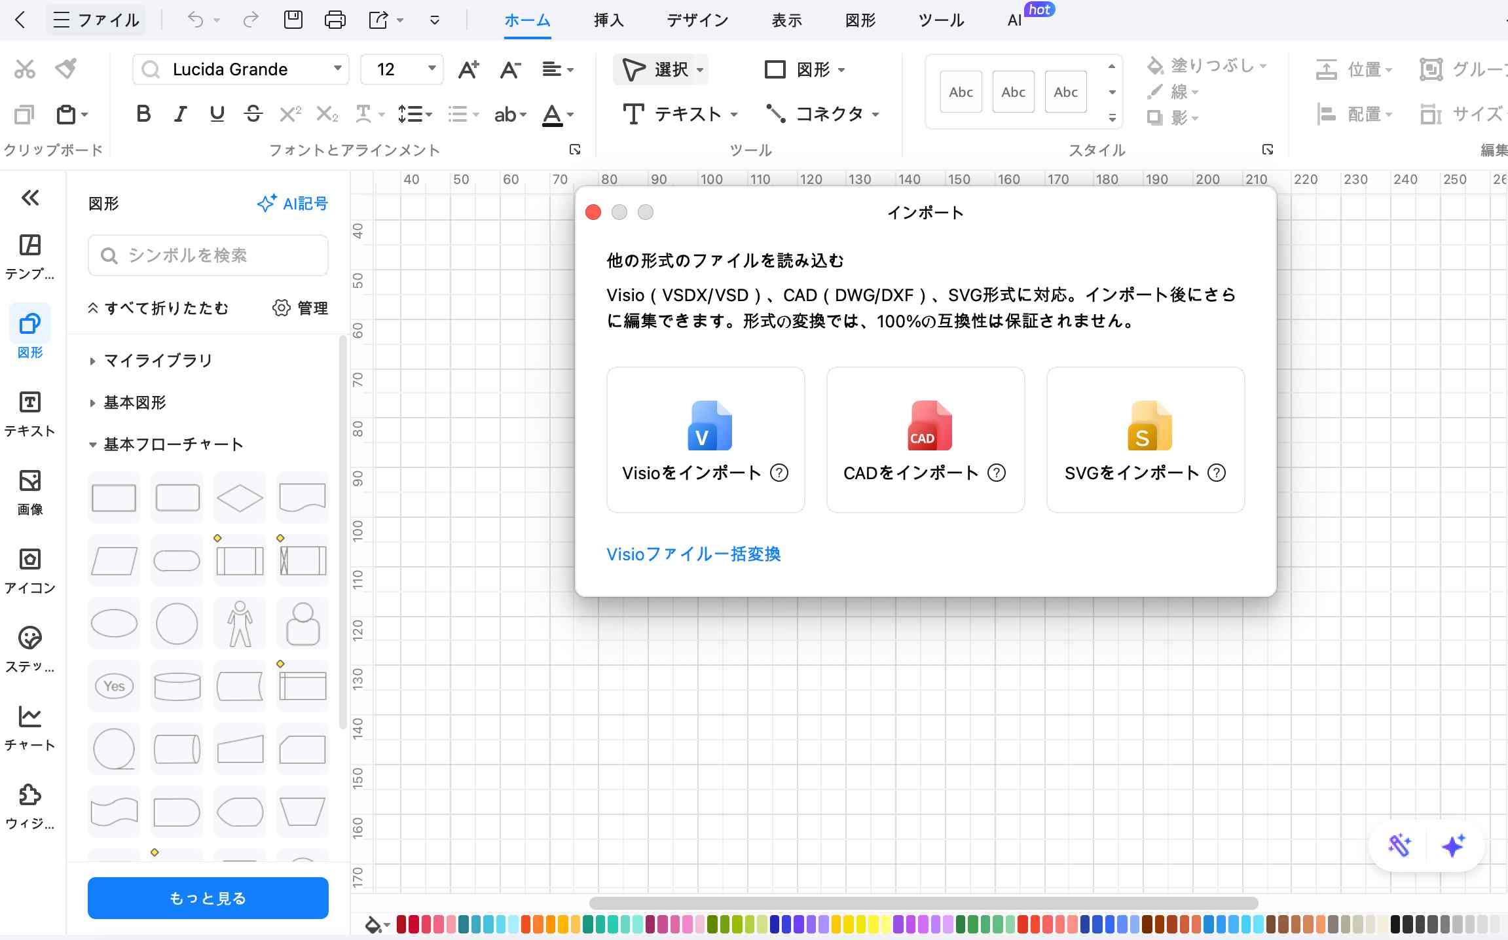Select the cylinder database flowchart shape

[177, 686]
